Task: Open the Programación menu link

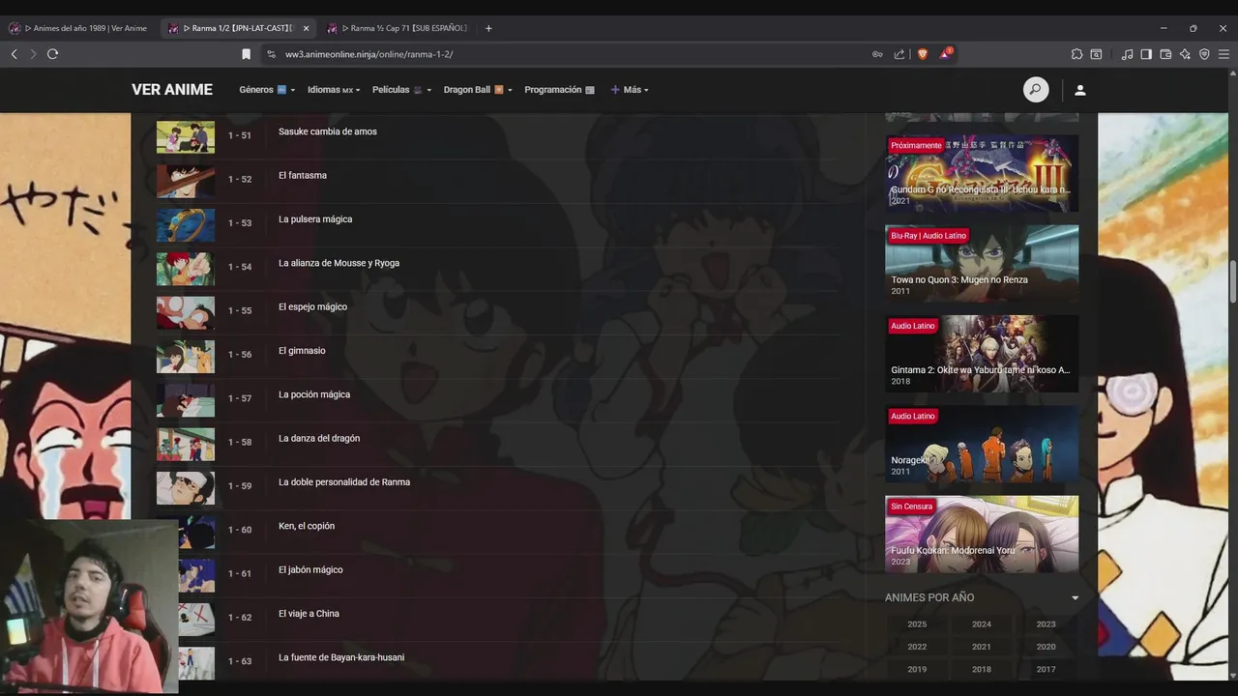Action: (x=559, y=90)
